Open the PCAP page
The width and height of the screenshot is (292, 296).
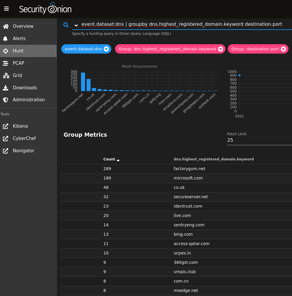pyautogui.click(x=28, y=63)
